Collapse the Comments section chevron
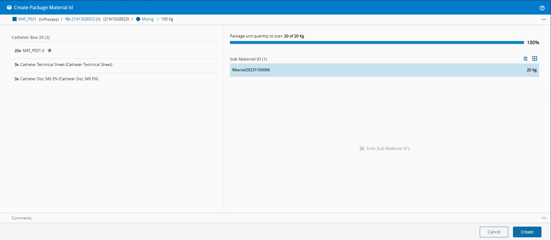This screenshot has width=551, height=240. click(544, 218)
